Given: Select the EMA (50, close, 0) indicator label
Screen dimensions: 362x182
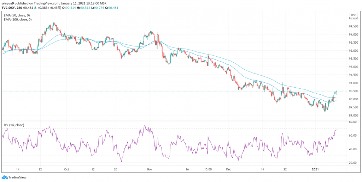Looking at the screenshot, I should coord(16,15).
